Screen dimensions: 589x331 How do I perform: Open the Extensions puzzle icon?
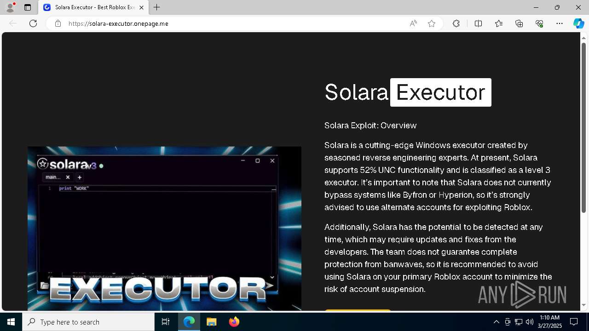point(456,23)
